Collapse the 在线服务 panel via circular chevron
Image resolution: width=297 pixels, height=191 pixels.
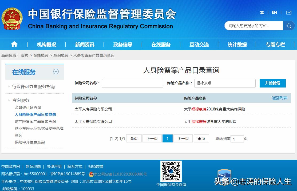pyautogui.click(x=56, y=71)
